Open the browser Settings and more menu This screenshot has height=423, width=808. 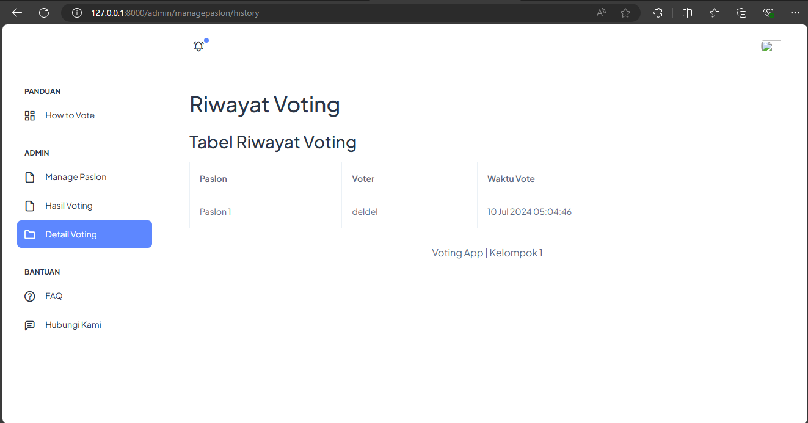795,13
